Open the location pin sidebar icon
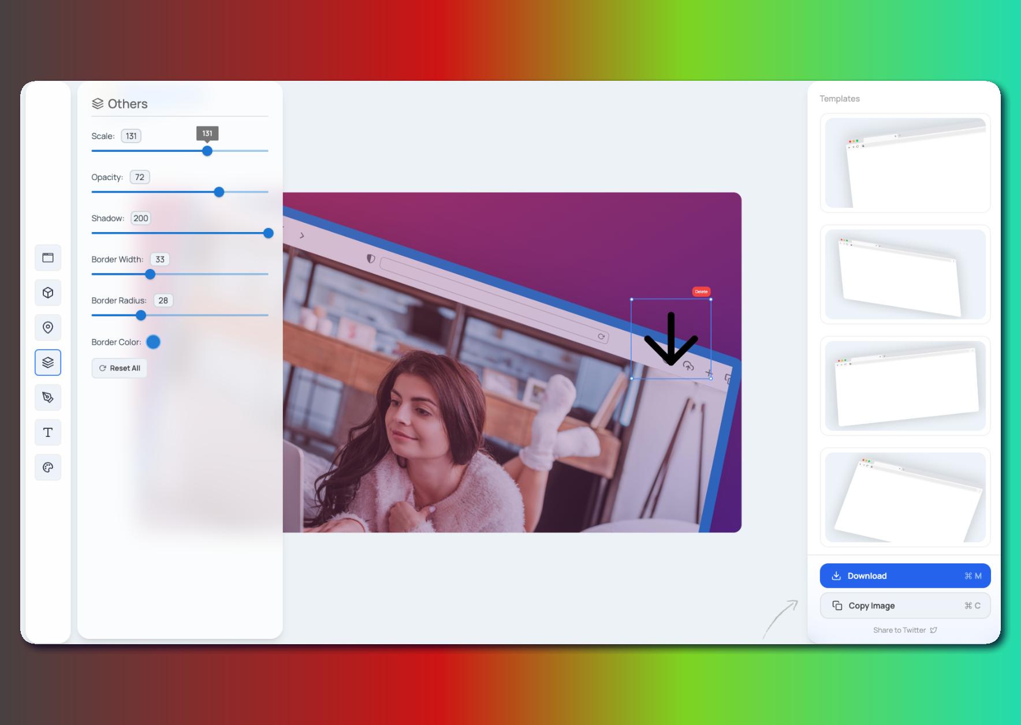Image resolution: width=1021 pixels, height=725 pixels. point(48,327)
